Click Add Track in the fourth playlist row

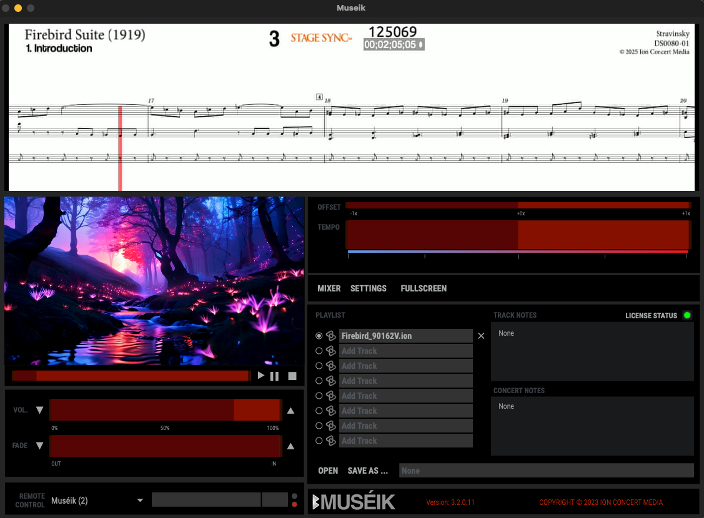(x=406, y=381)
